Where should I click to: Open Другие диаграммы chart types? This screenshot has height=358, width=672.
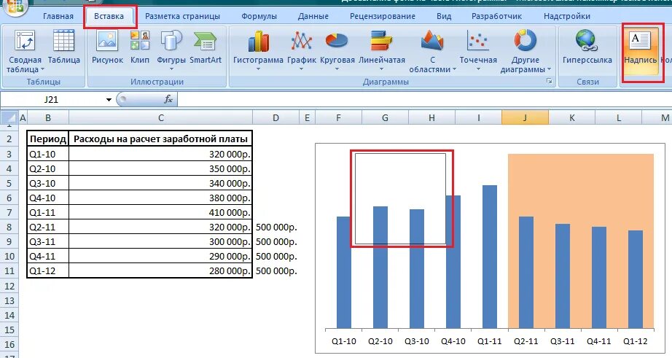coord(525,51)
